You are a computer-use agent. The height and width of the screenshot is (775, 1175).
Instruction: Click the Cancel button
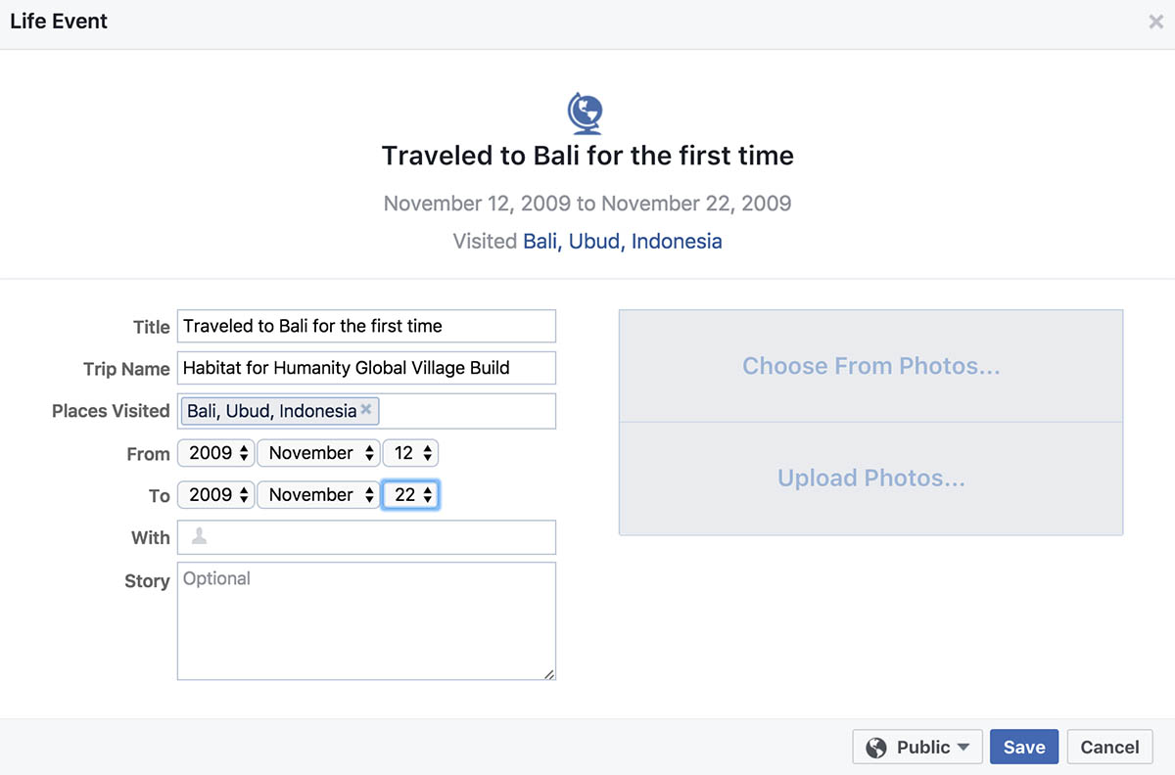click(1109, 748)
